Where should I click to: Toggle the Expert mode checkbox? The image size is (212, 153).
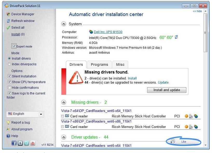tap(14, 46)
